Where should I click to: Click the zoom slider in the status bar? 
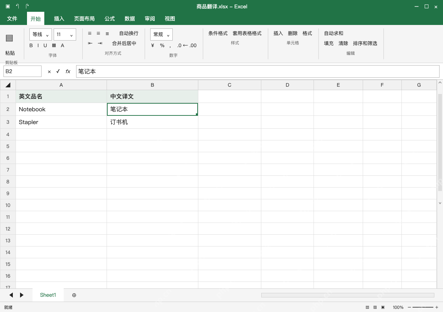[423, 307]
